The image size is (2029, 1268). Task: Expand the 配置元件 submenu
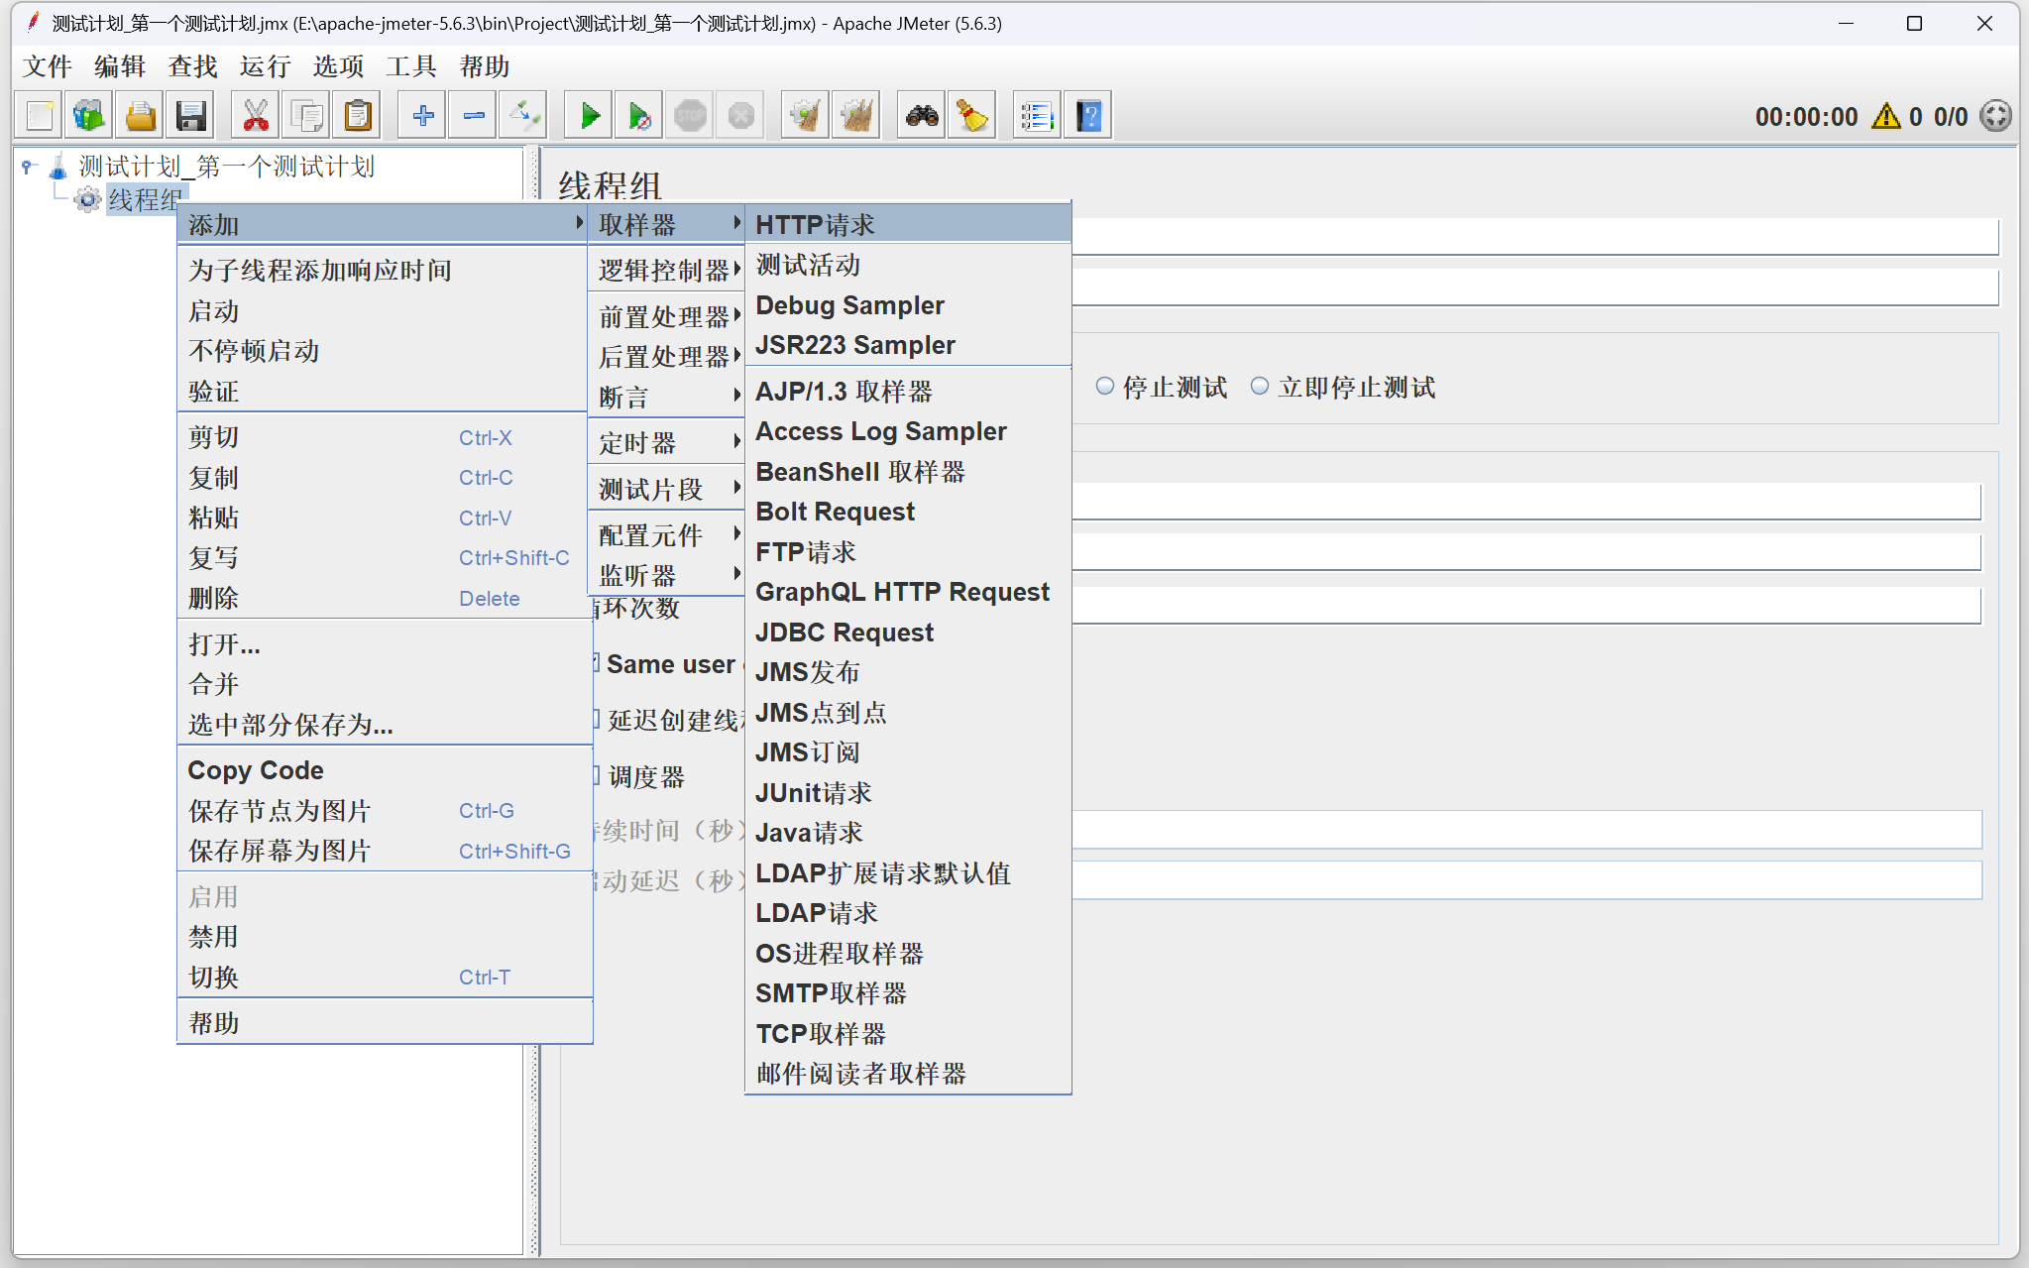click(x=669, y=535)
